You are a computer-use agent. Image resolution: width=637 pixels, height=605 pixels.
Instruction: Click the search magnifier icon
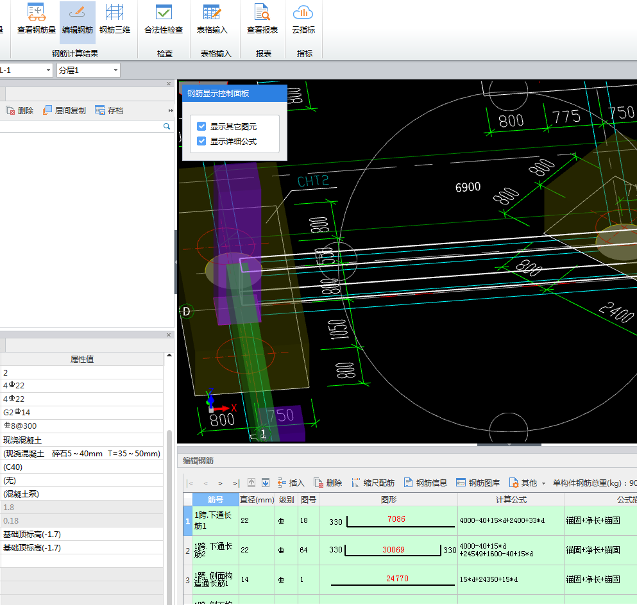(x=167, y=126)
